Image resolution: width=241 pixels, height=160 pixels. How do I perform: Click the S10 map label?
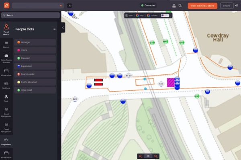tap(161, 84)
